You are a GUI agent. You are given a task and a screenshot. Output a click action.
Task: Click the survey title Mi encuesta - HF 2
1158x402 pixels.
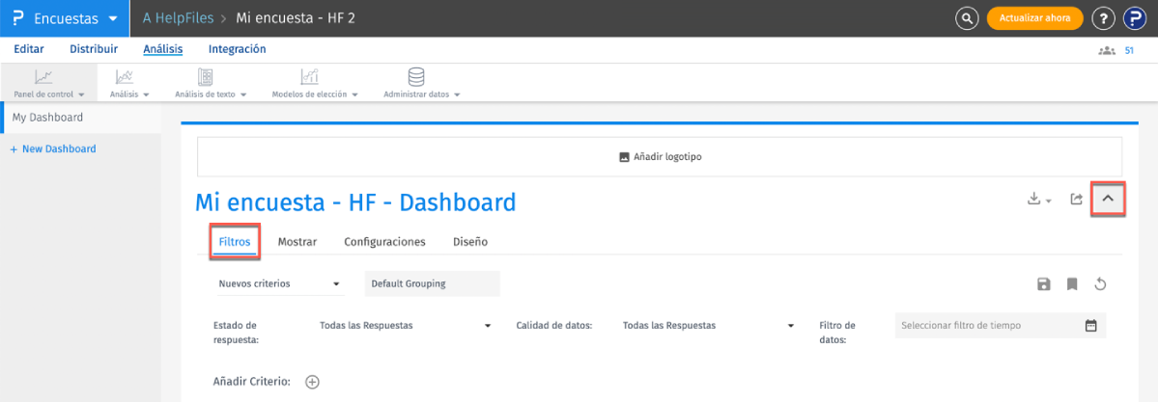(296, 17)
